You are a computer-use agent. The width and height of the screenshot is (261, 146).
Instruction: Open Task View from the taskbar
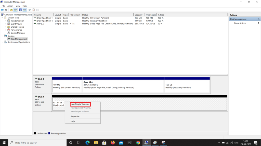[x=79, y=142]
